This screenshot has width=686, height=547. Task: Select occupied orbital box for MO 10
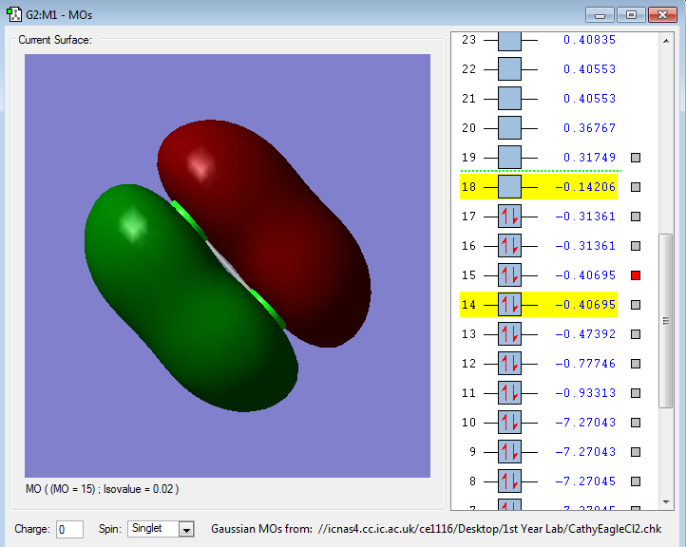coord(509,422)
